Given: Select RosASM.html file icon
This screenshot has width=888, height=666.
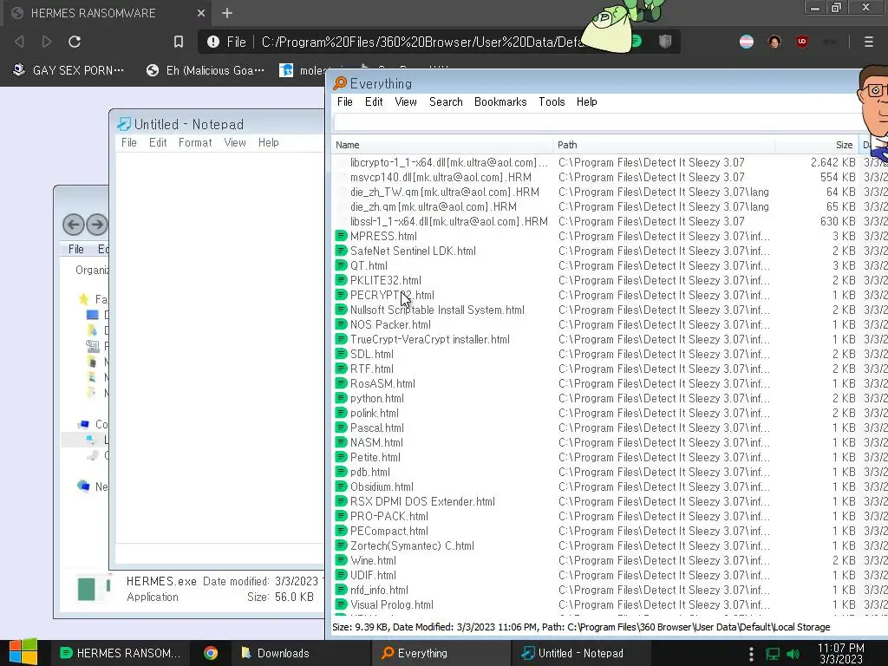Looking at the screenshot, I should click(x=341, y=383).
